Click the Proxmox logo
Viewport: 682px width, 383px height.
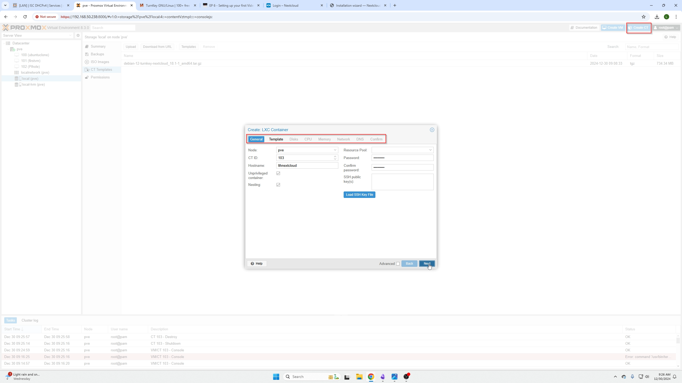[x=24, y=28]
